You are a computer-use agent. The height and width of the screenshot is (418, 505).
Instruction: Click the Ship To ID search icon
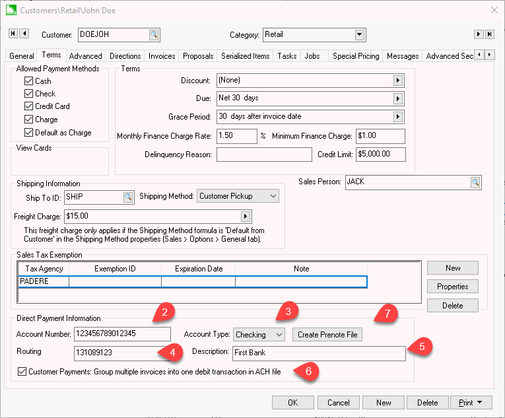coord(127,197)
